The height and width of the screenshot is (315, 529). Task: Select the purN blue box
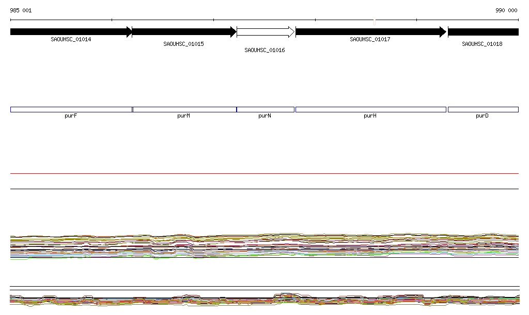coord(266,109)
